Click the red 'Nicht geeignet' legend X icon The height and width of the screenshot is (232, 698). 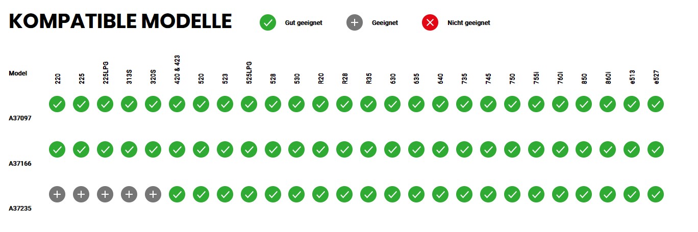click(x=430, y=22)
